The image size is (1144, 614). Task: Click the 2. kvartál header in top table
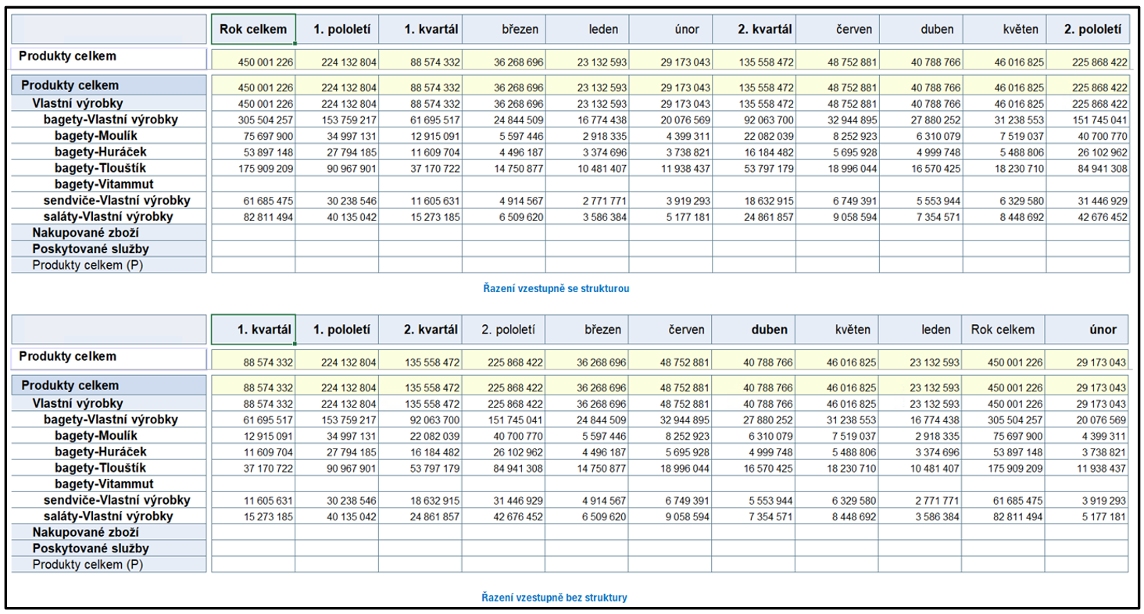(x=754, y=30)
